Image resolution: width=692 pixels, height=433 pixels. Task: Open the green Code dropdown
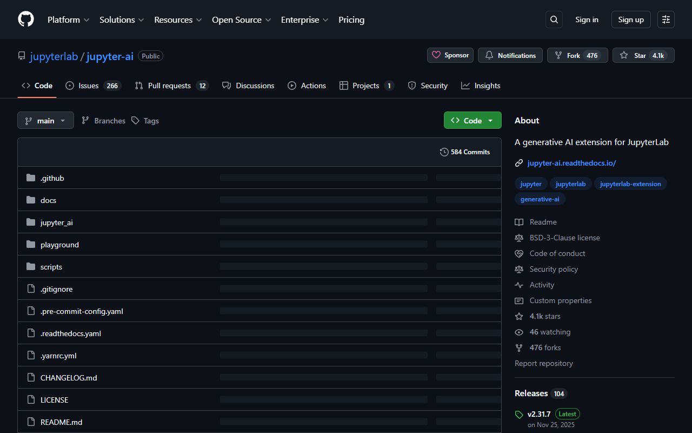473,121
